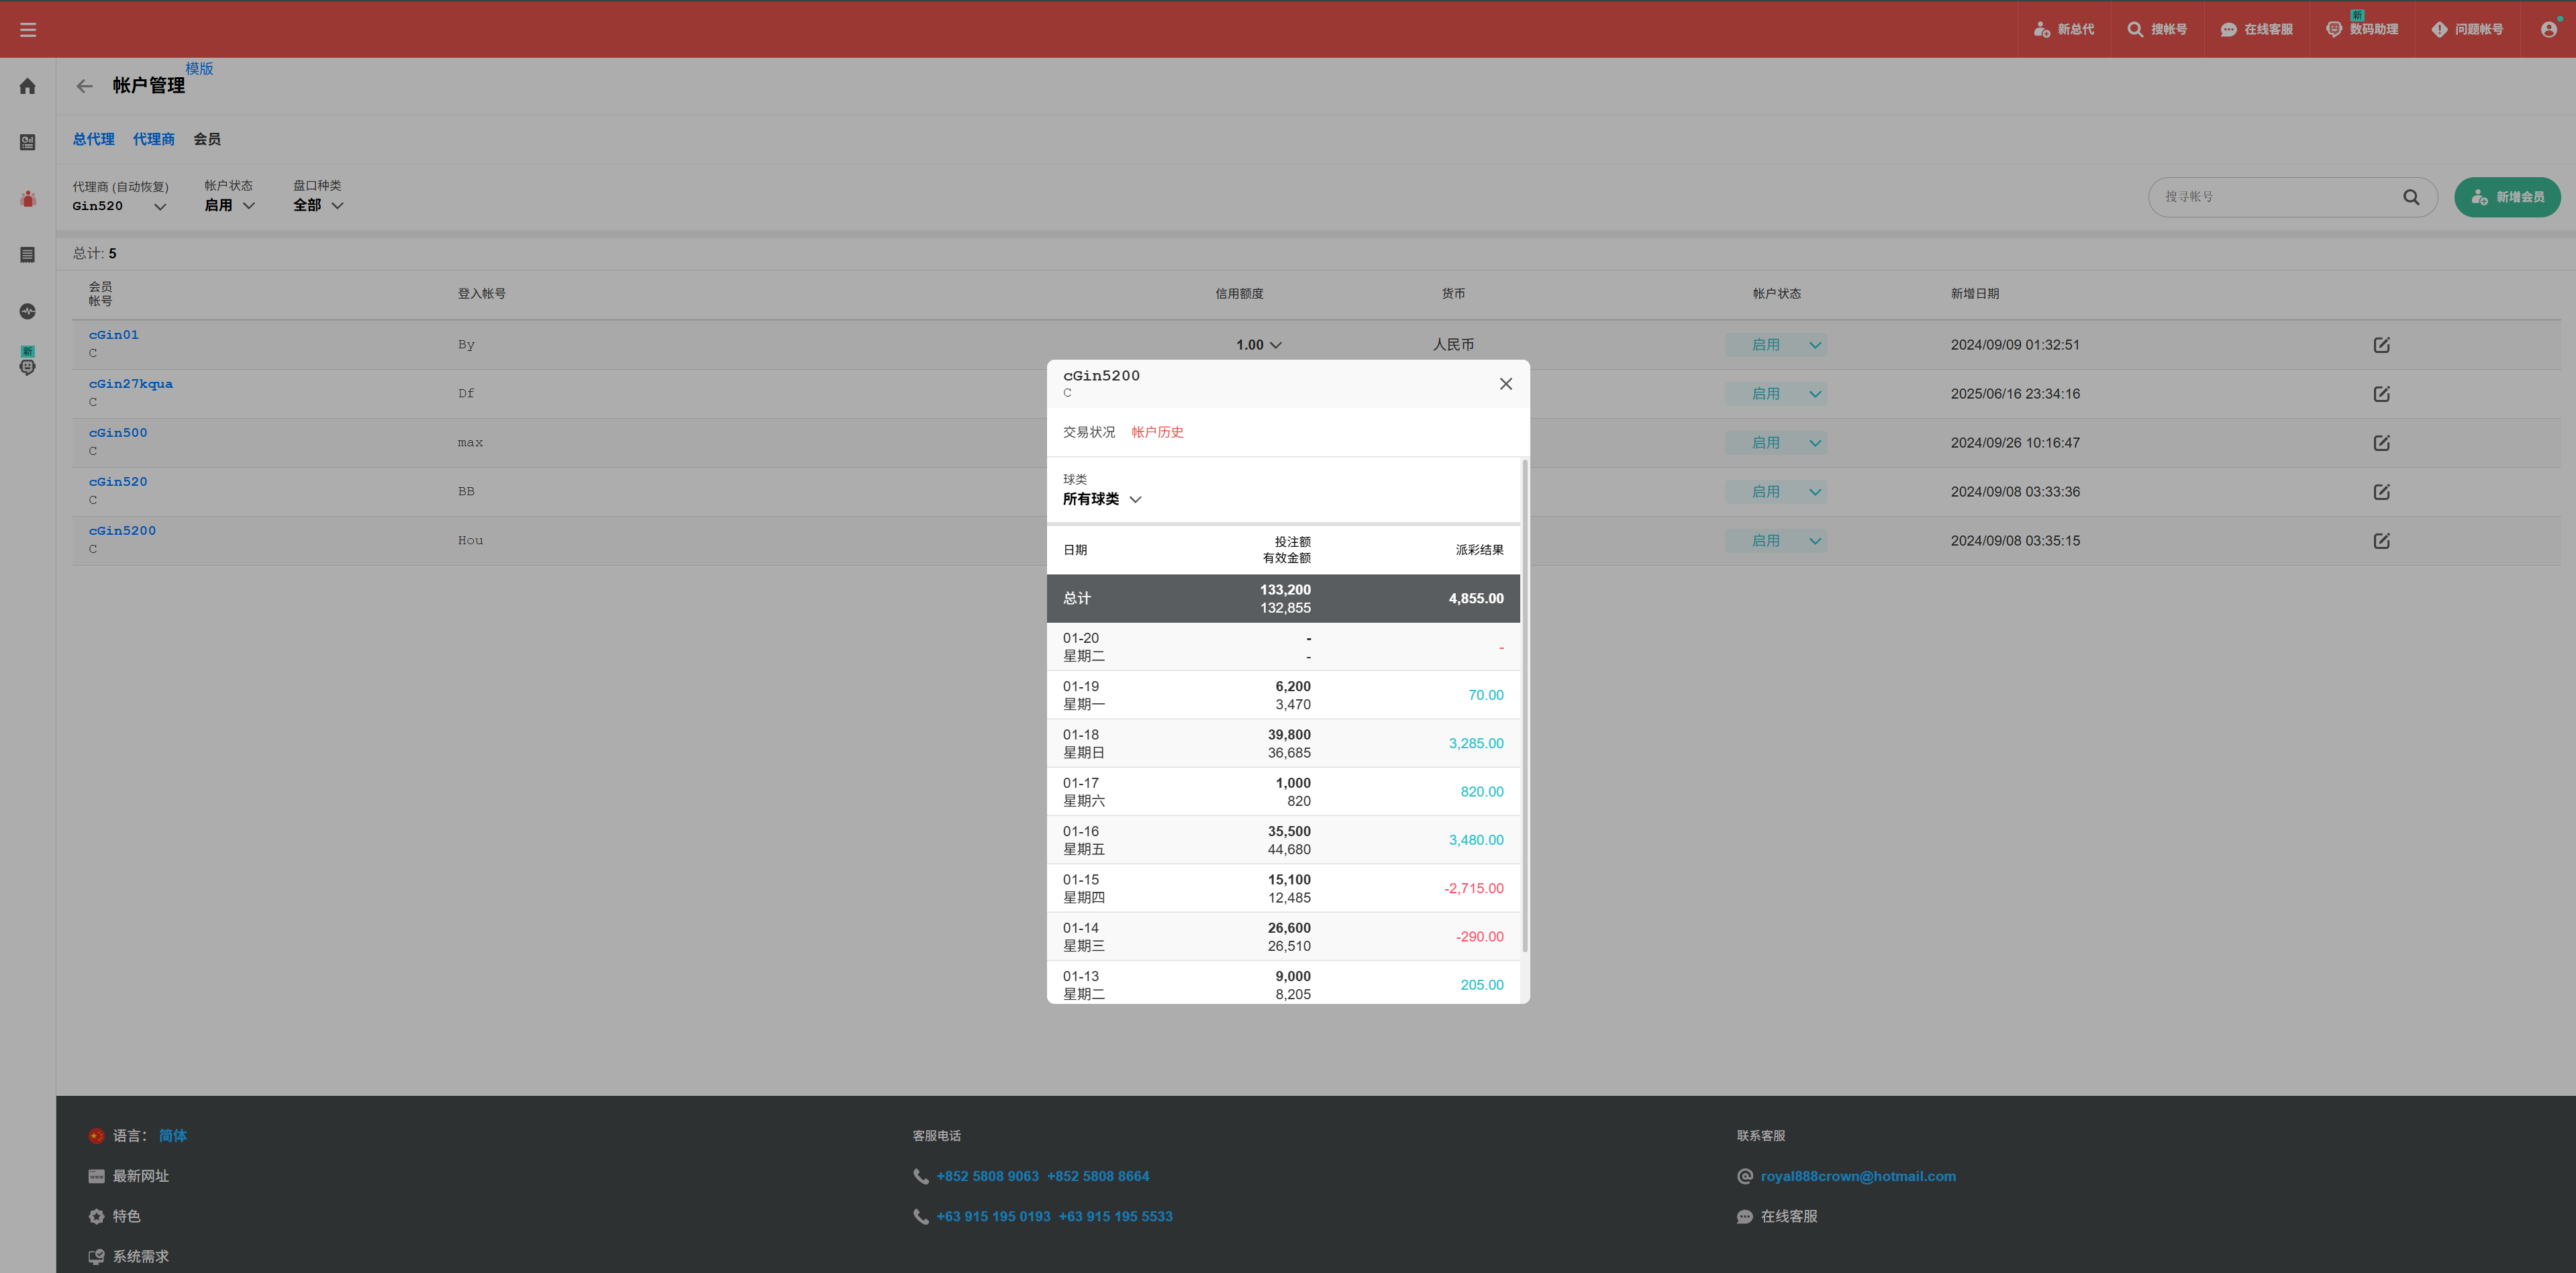The image size is (2576, 1273).
Task: Click edit icon for cGin01 row
Action: click(x=2381, y=345)
